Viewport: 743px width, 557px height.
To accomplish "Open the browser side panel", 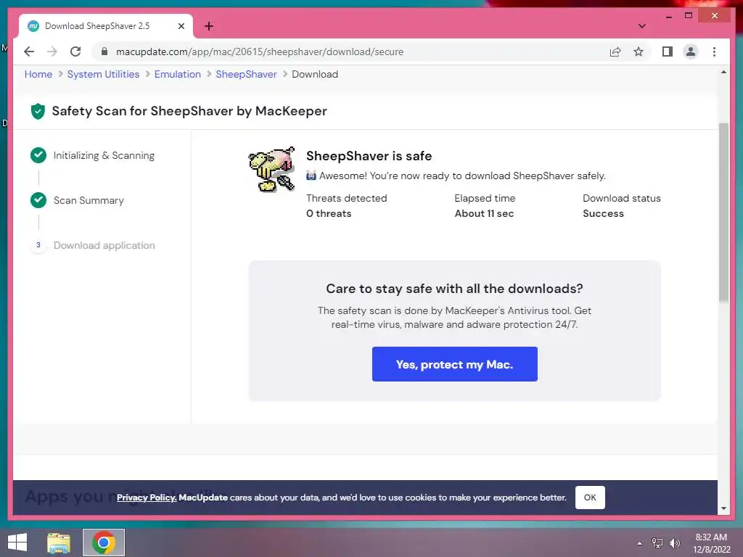I will pos(668,51).
